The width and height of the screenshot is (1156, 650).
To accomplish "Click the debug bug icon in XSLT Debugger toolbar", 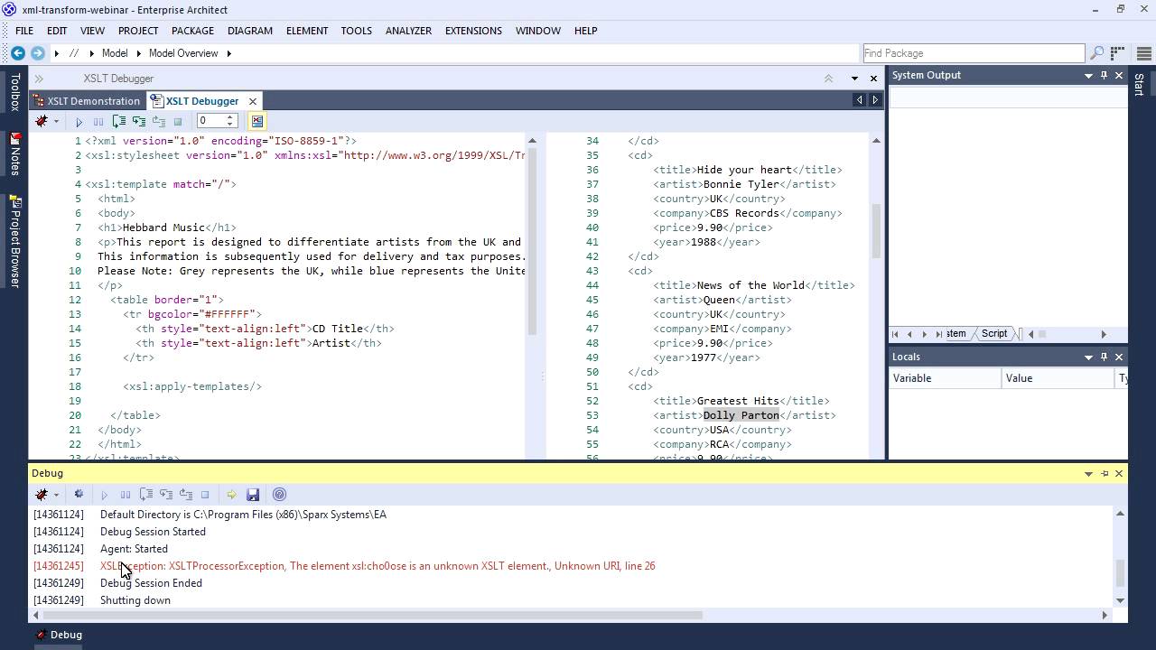I will (42, 121).
